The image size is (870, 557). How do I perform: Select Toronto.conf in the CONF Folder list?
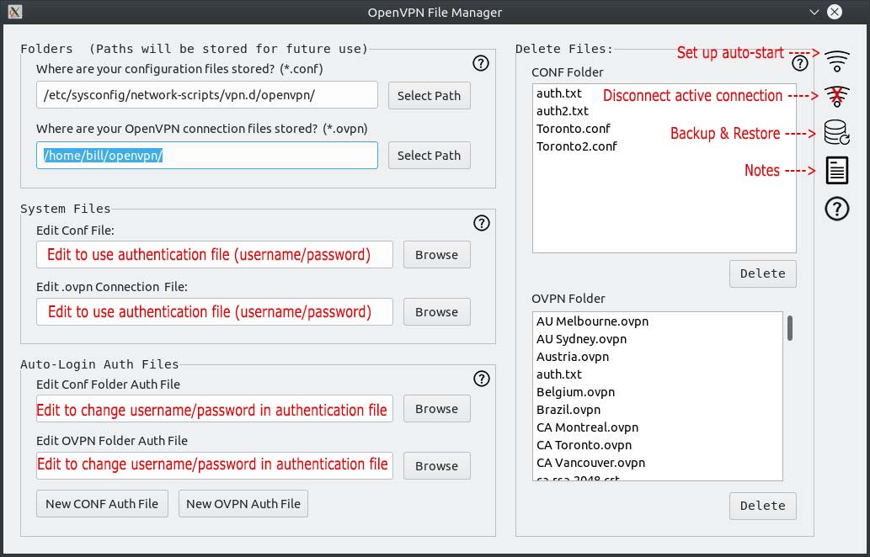(x=665, y=129)
